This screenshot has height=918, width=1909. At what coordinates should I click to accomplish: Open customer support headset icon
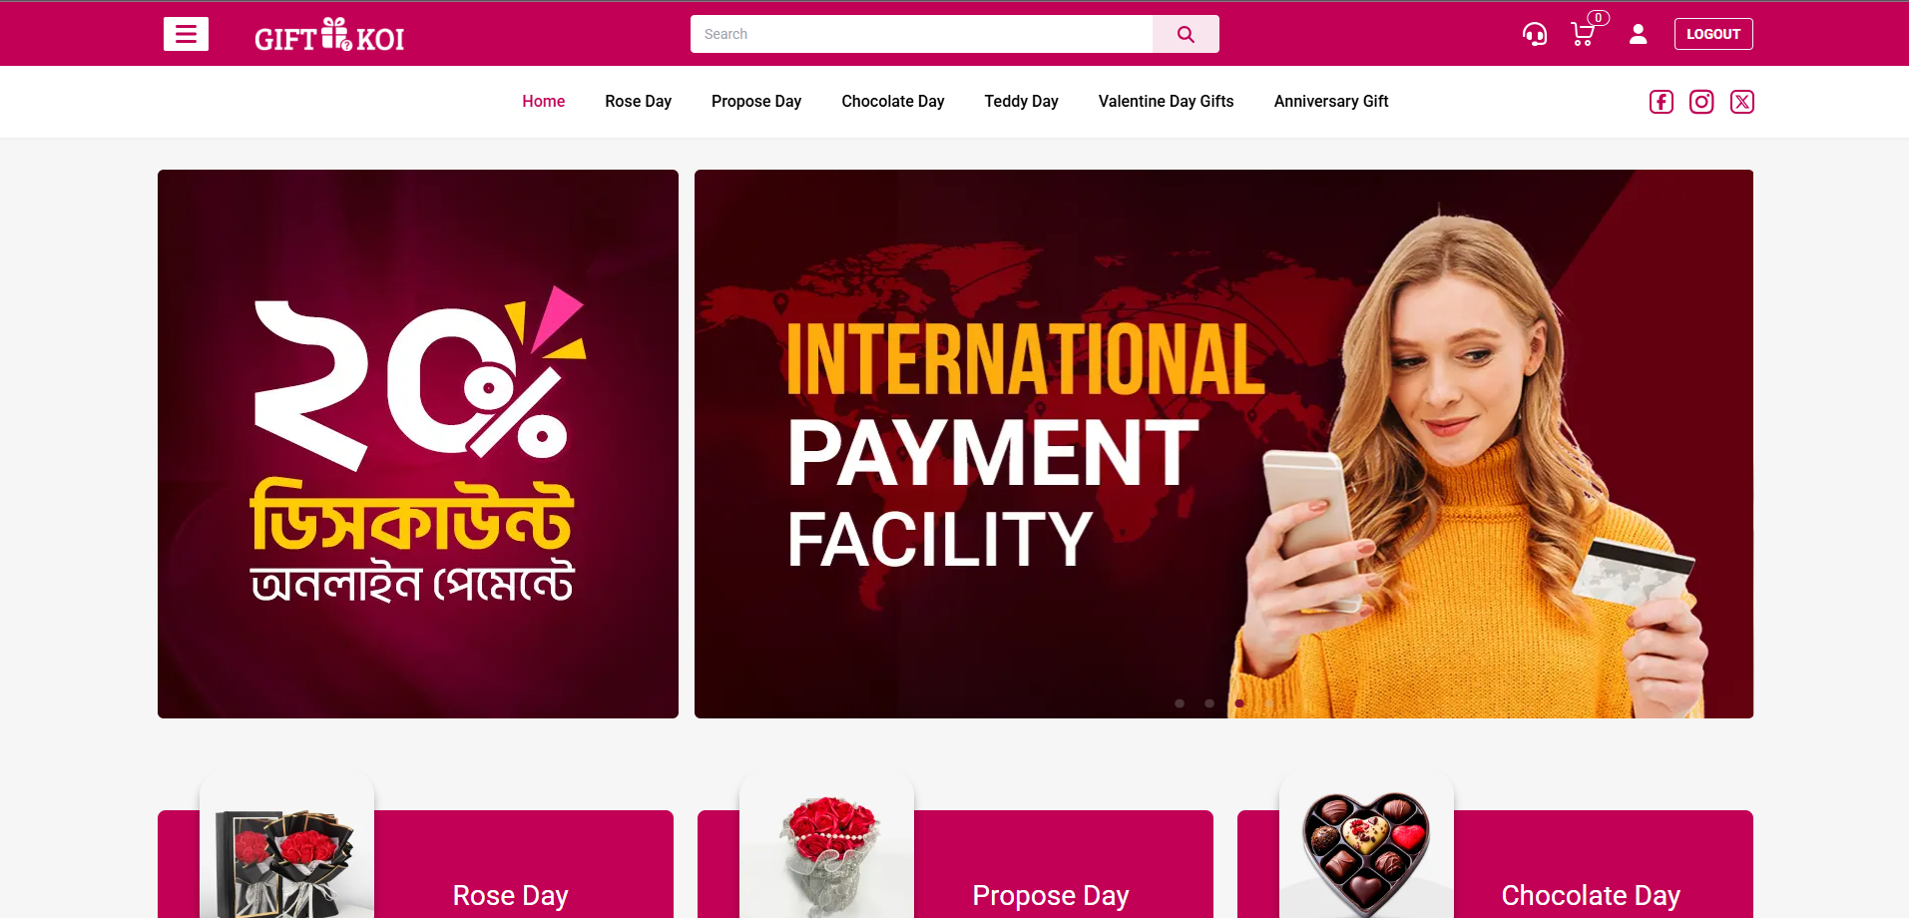pos(1535,35)
